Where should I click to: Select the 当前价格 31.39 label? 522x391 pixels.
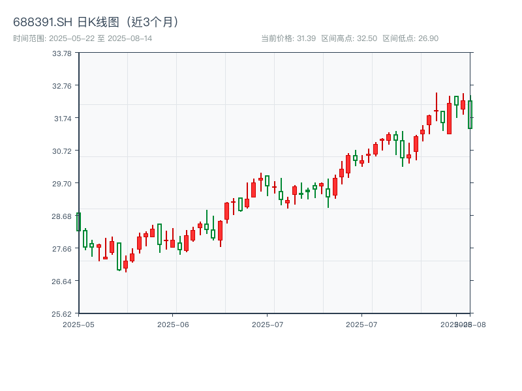pos(288,38)
